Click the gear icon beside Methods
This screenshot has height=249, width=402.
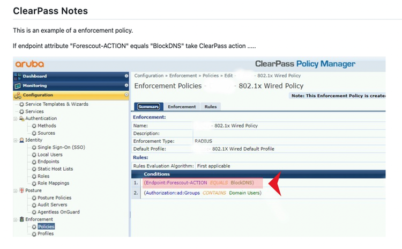coord(34,126)
